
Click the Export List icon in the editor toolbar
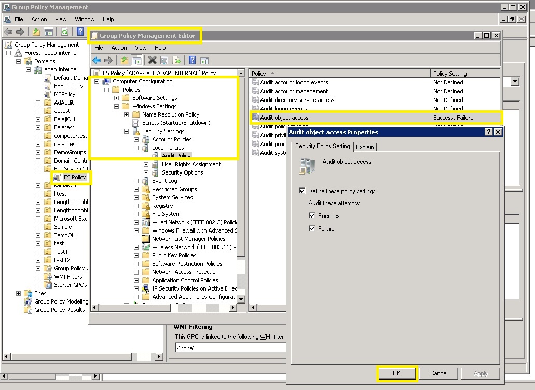176,60
